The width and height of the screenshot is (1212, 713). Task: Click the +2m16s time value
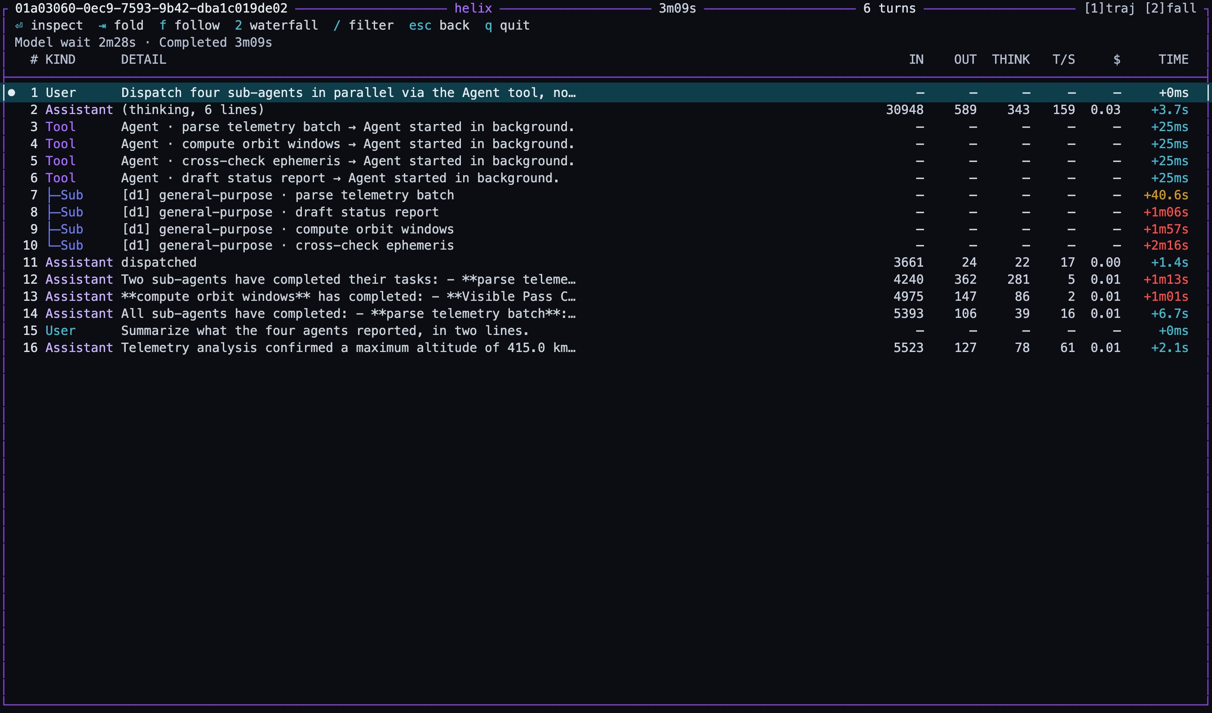tap(1166, 246)
